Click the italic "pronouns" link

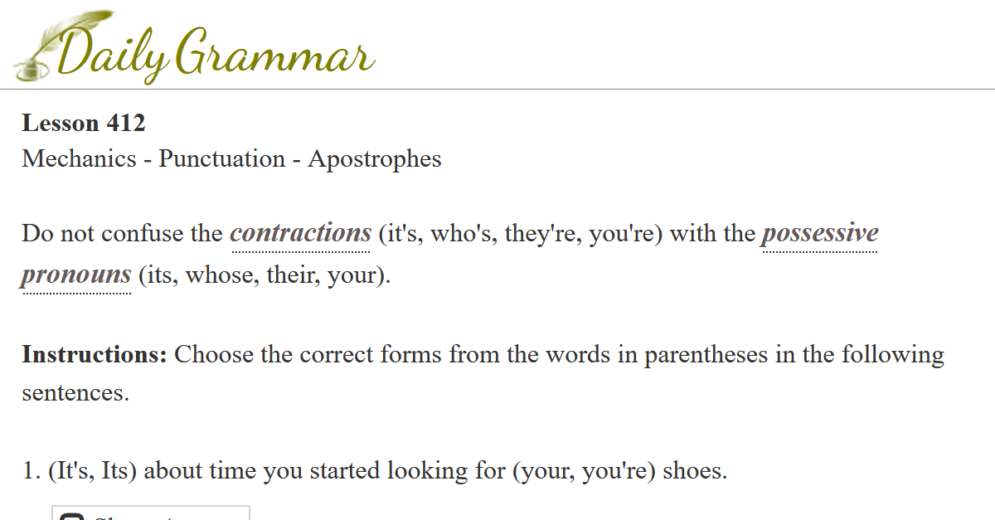click(x=76, y=275)
